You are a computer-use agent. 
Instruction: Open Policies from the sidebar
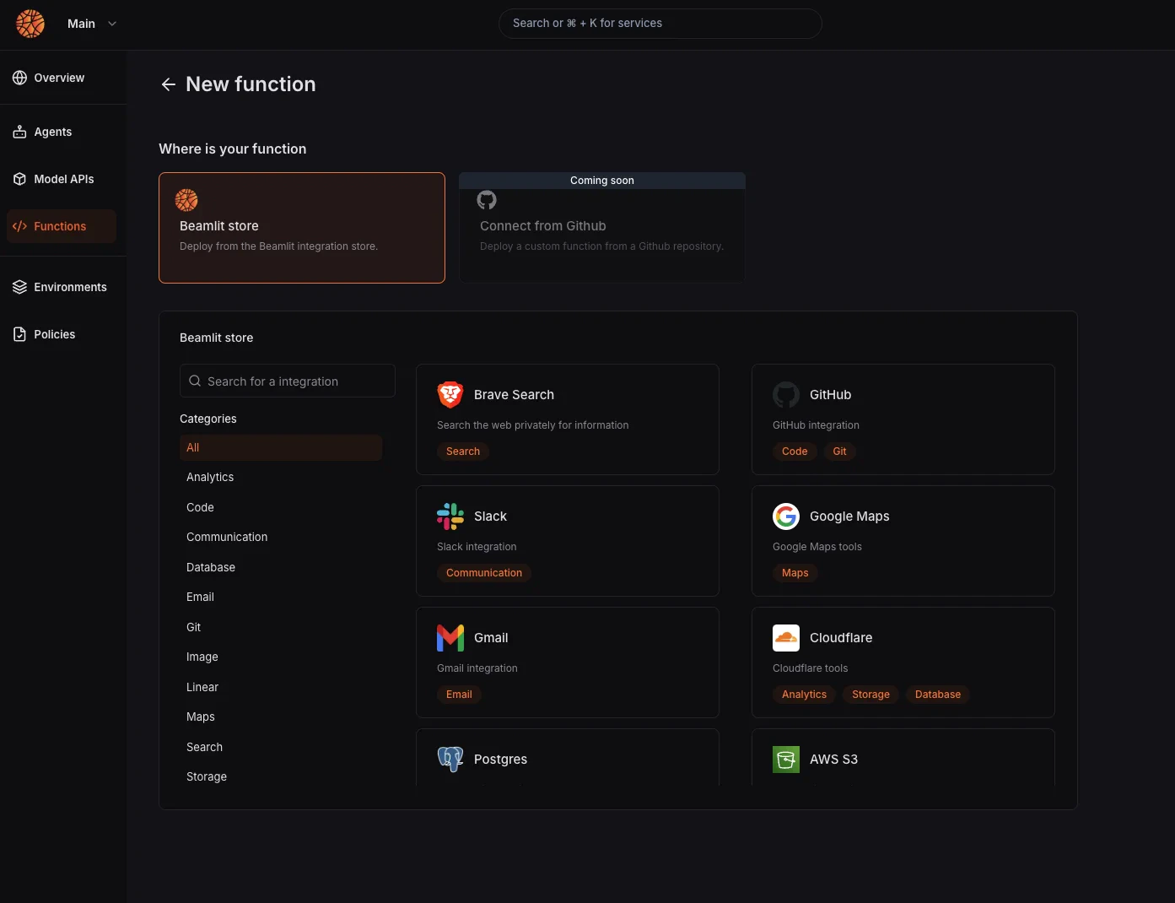54,334
